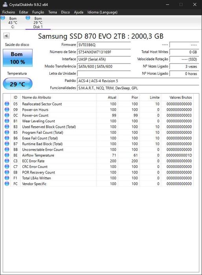Image resolution: width=202 pixels, height=275 pixels.
Task: Click the serial number field S754NX0W713169F
Action: coord(104,52)
